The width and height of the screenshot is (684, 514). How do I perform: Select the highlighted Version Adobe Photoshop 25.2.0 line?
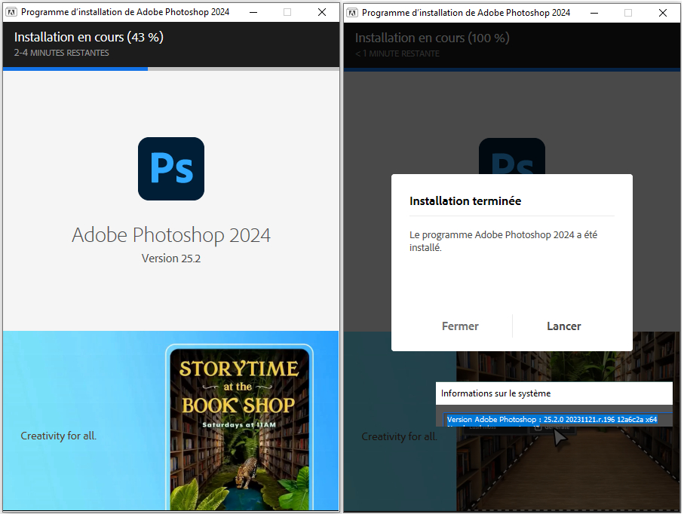(x=552, y=419)
